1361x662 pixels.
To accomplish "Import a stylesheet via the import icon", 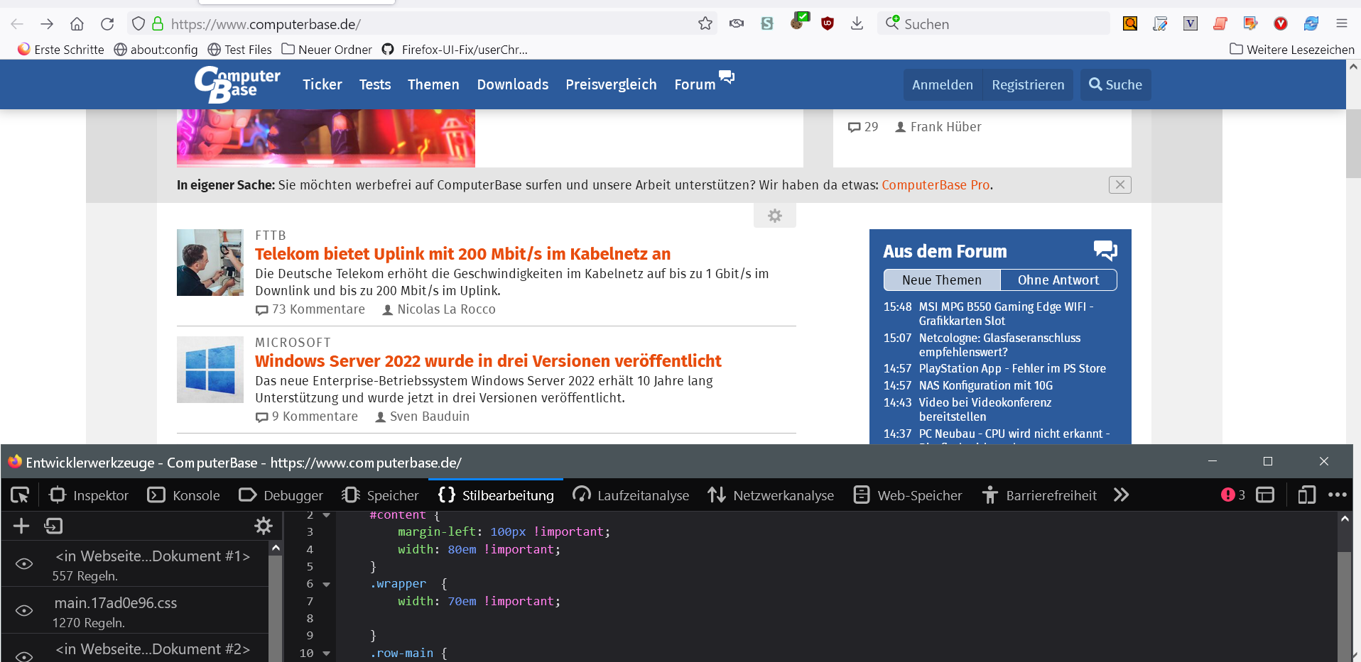I will (53, 526).
